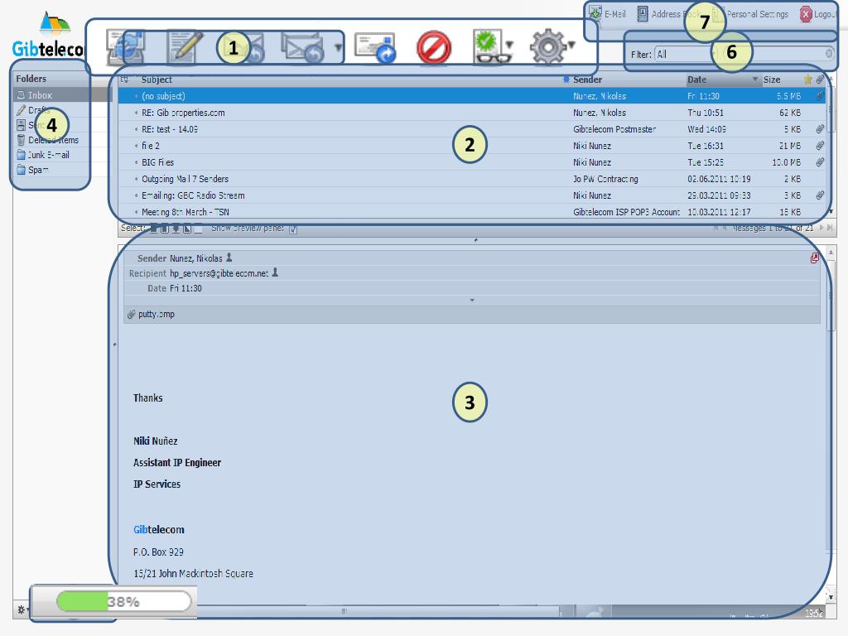This screenshot has height=636, width=848.
Task: Go to Personal Settings
Action: [756, 14]
